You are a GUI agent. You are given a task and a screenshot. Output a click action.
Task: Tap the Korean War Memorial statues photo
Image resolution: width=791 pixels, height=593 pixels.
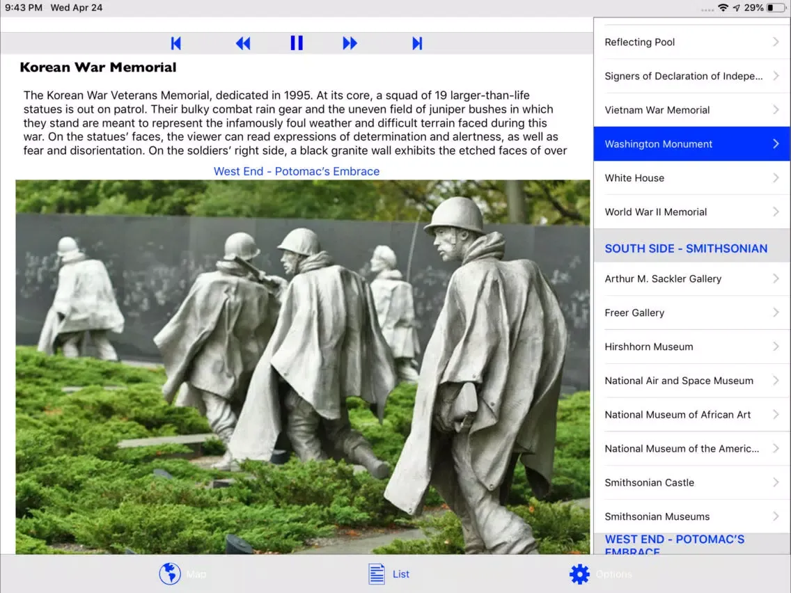(303, 367)
